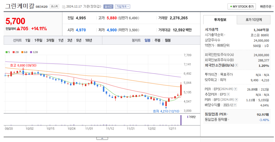
Task: Click help icon next to BPS (2024.09)
Action: pos(236,100)
